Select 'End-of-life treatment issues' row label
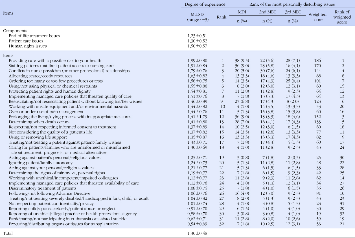 34,36
